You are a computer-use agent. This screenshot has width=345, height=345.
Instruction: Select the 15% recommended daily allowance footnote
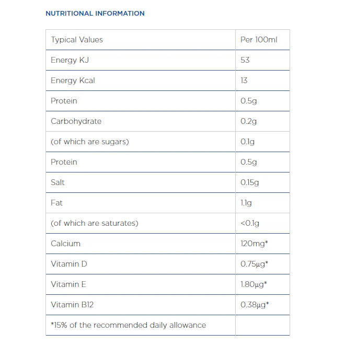click(x=128, y=325)
